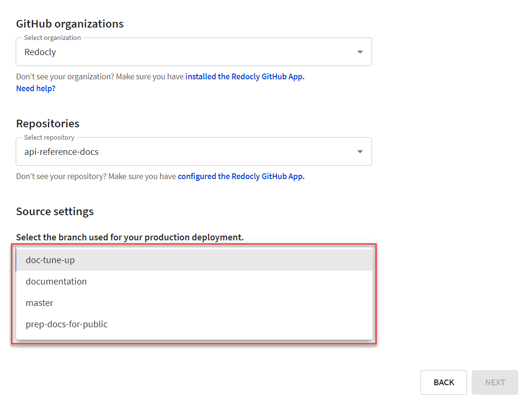Expand the repository dropdown arrow
The height and width of the screenshot is (399, 525).
[360, 152]
